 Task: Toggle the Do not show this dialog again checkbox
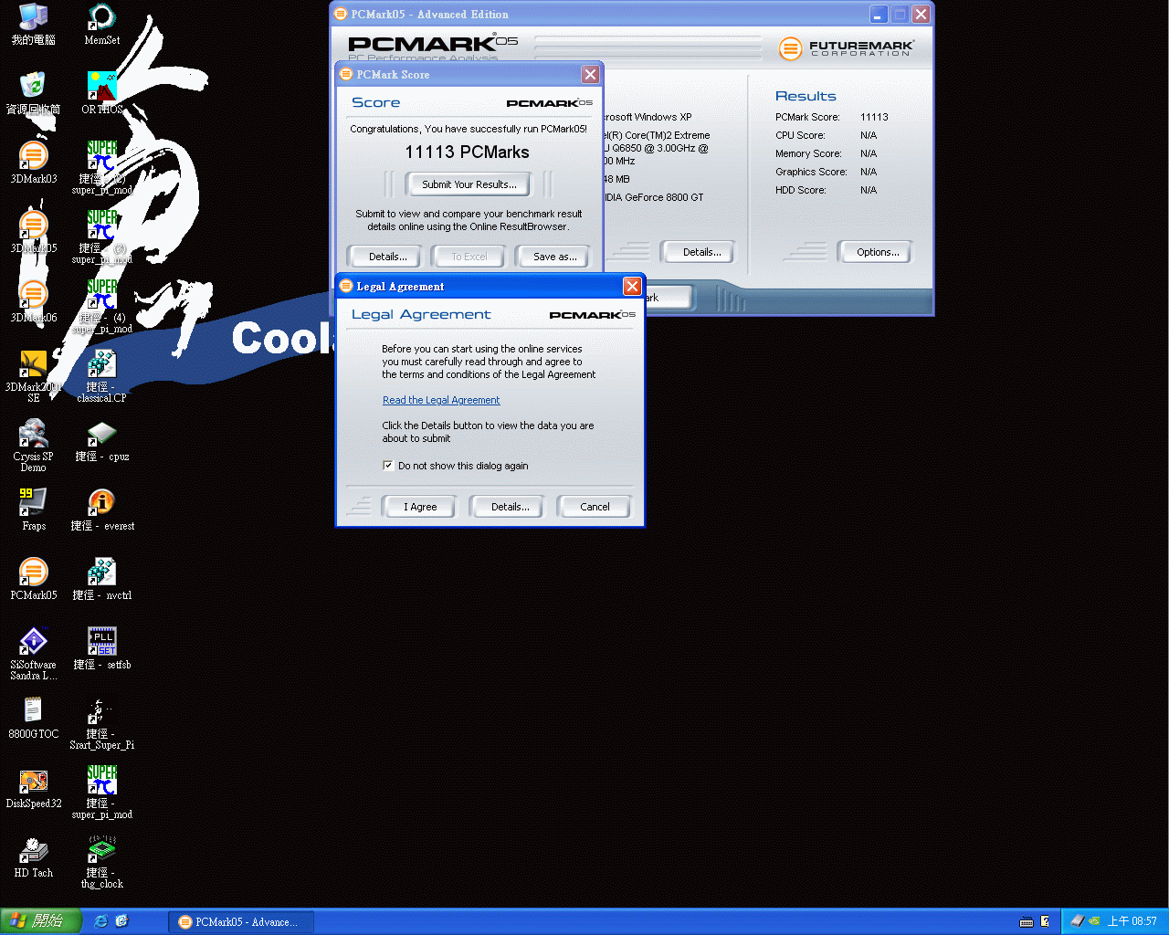(x=388, y=466)
